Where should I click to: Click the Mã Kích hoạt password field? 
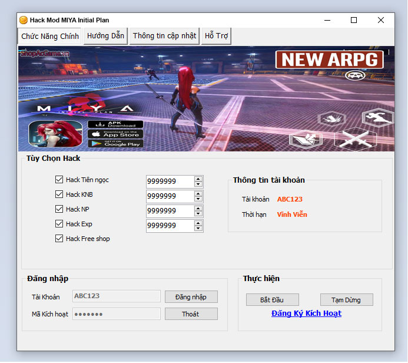(117, 313)
